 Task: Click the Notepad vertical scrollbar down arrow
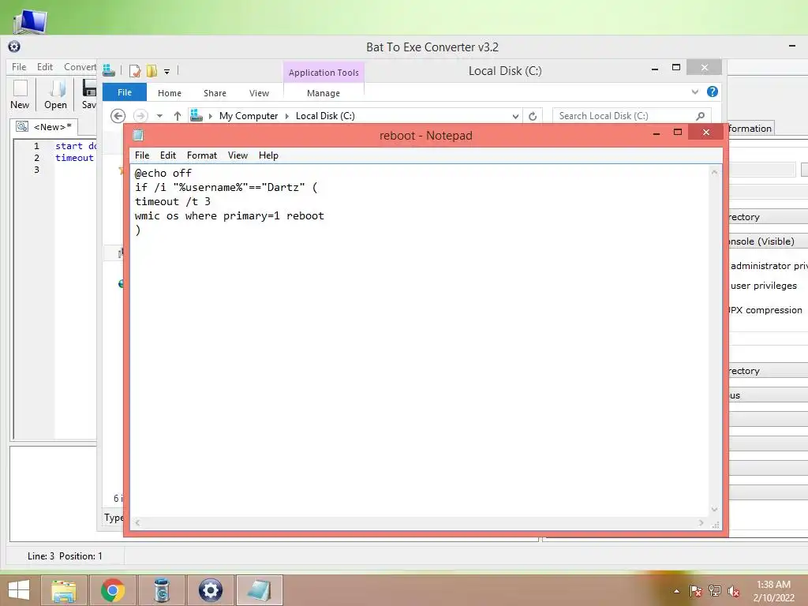tap(715, 510)
